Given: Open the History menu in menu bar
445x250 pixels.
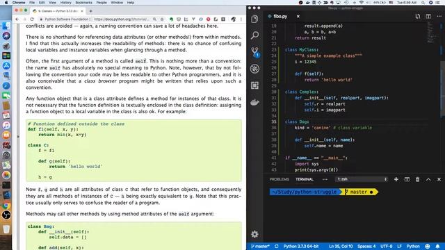Looking at the screenshot, I should point(65,3).
